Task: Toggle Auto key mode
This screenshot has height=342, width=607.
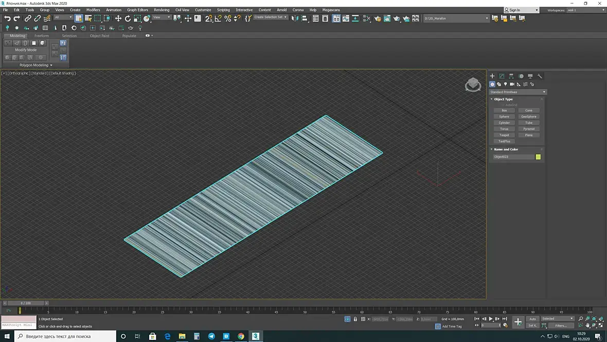Action: (x=532, y=319)
